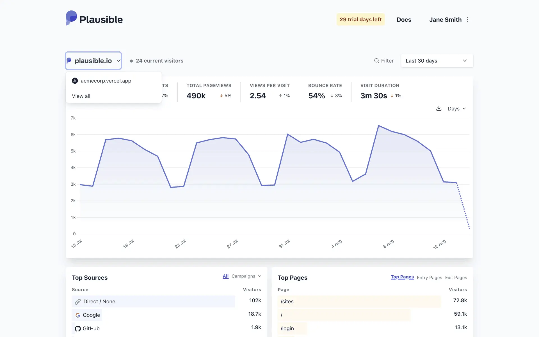Screen dimensions: 539x337
Task: Expand the plausible.io site switcher
Action: tap(93, 61)
